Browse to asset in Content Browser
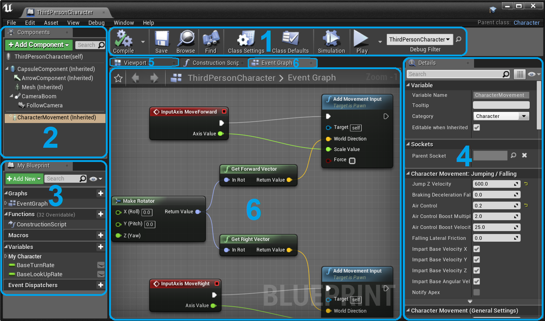Screen dimensions: 545x321 point(185,41)
